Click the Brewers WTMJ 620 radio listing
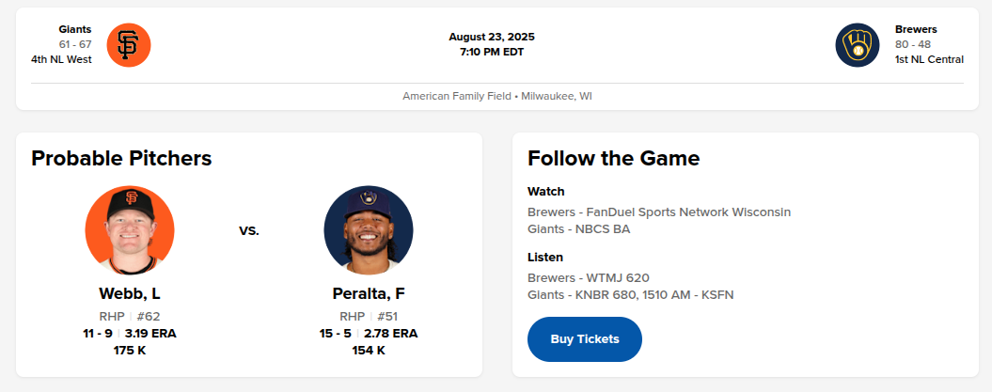992x392 pixels. [x=589, y=277]
